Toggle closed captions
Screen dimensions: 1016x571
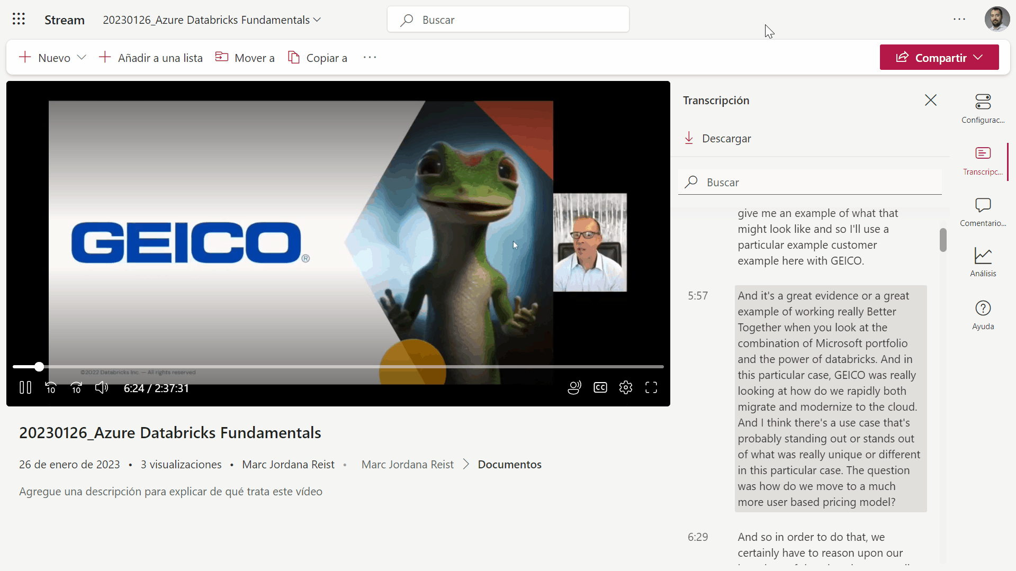coord(600,388)
